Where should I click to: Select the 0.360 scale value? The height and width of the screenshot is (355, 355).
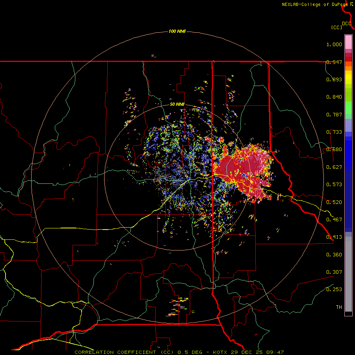[x=334, y=254]
